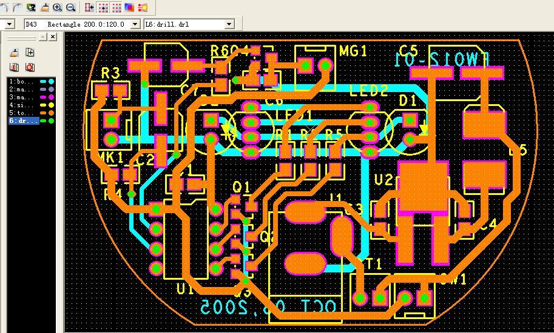Open the D43 Rectangle aperture dropdown arrow

135,24
